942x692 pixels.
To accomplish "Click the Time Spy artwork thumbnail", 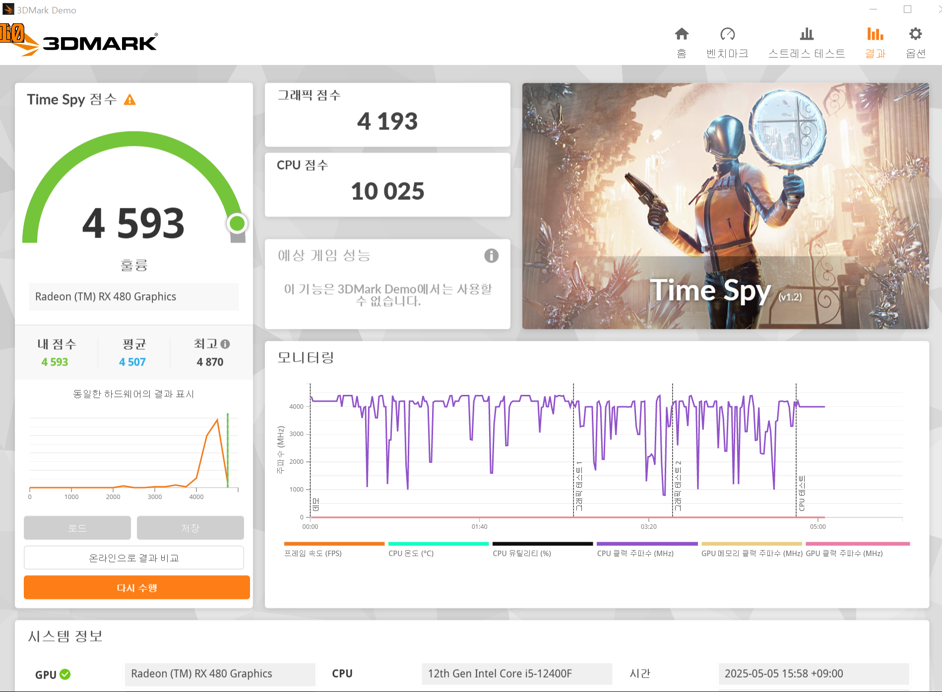I will (725, 206).
